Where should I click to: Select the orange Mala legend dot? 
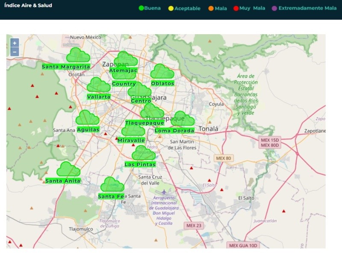click(x=211, y=8)
